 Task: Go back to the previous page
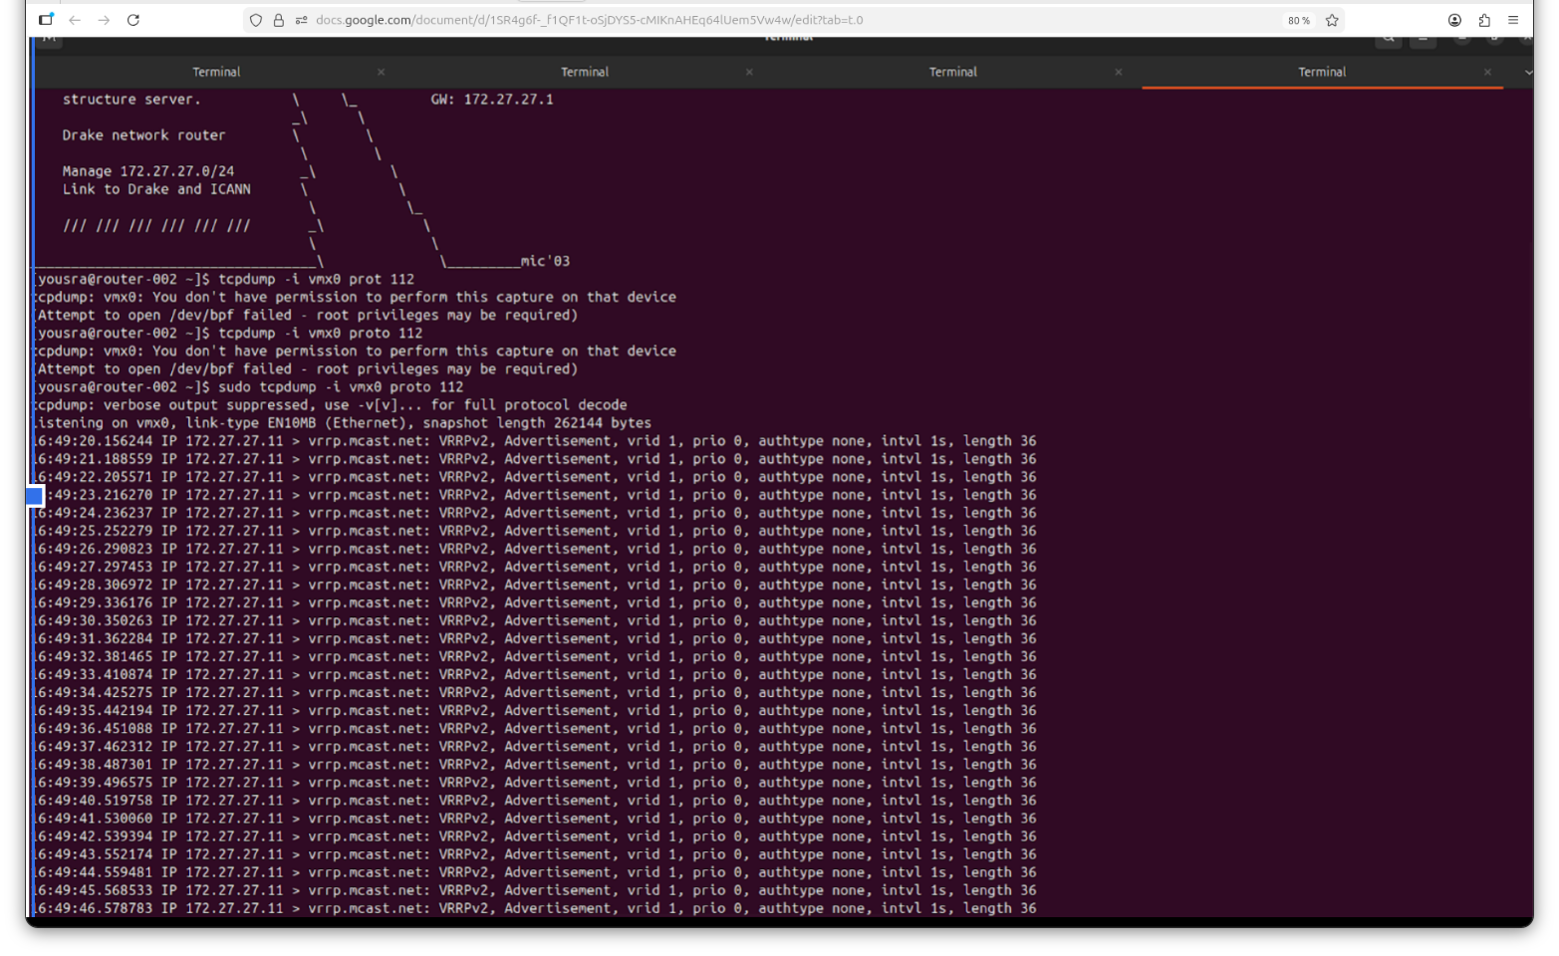75,20
